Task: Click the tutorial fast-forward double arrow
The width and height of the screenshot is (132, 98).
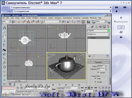Action: [x=125, y=7]
